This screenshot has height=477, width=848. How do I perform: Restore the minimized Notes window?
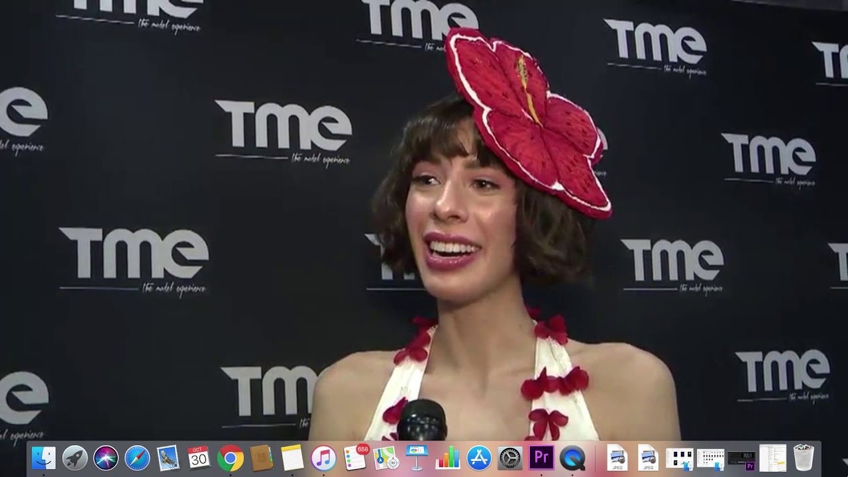[772, 458]
